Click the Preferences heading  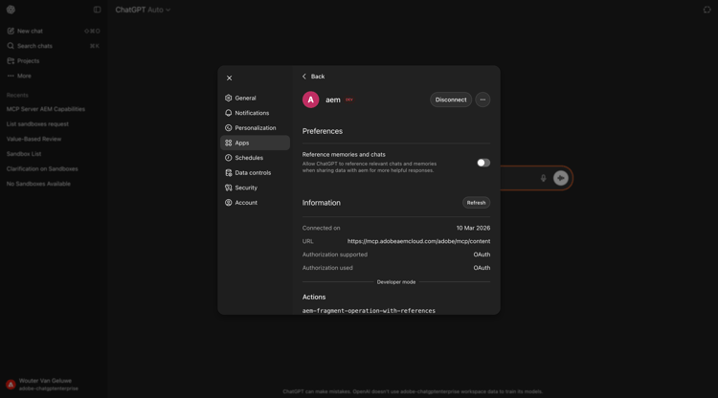point(323,131)
